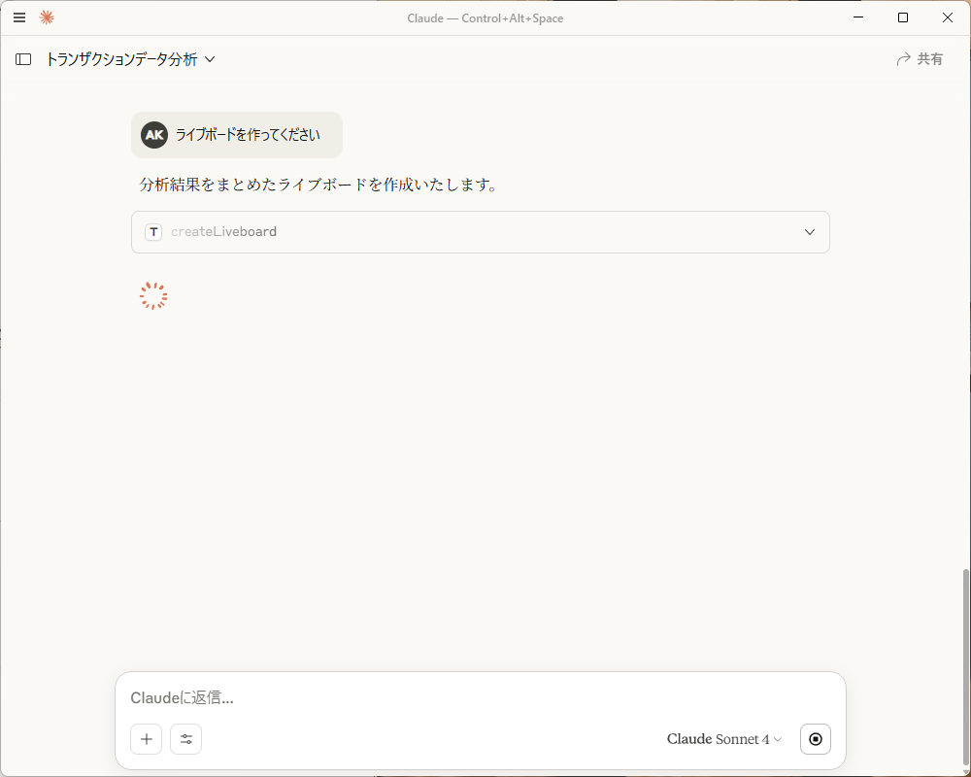Focus the Claudeに返信 reply input field
971x777 pixels.
[480, 697]
